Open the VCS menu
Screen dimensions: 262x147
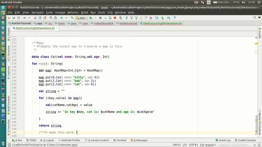click(x=110, y=13)
